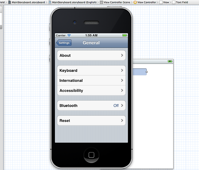Screen dimensions: 199x170
Task: Open the International row
Action: point(91,80)
